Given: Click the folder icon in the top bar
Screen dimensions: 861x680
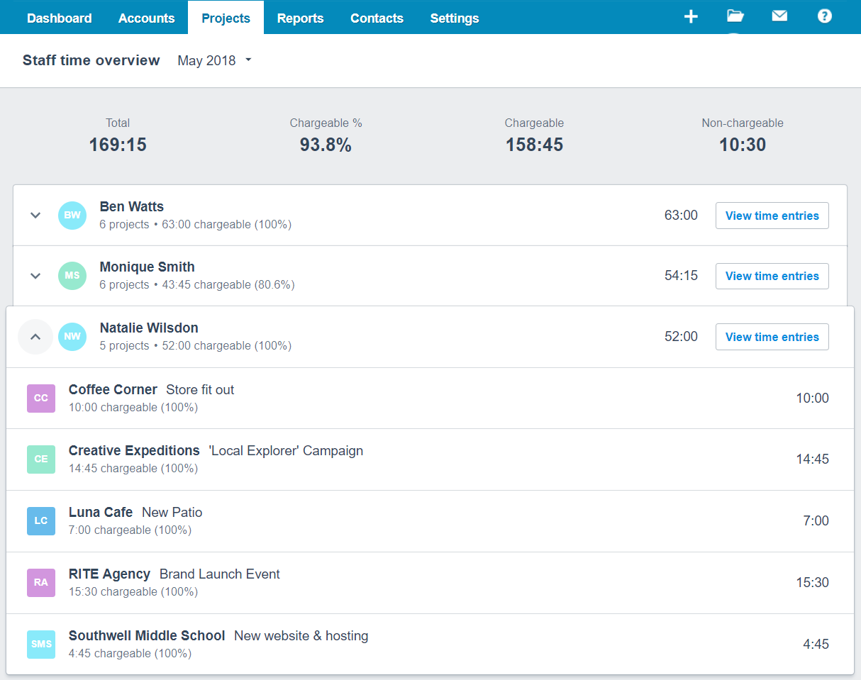Looking at the screenshot, I should pyautogui.click(x=735, y=16).
